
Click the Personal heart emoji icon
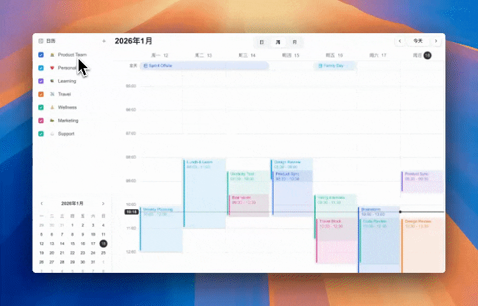pyautogui.click(x=52, y=68)
